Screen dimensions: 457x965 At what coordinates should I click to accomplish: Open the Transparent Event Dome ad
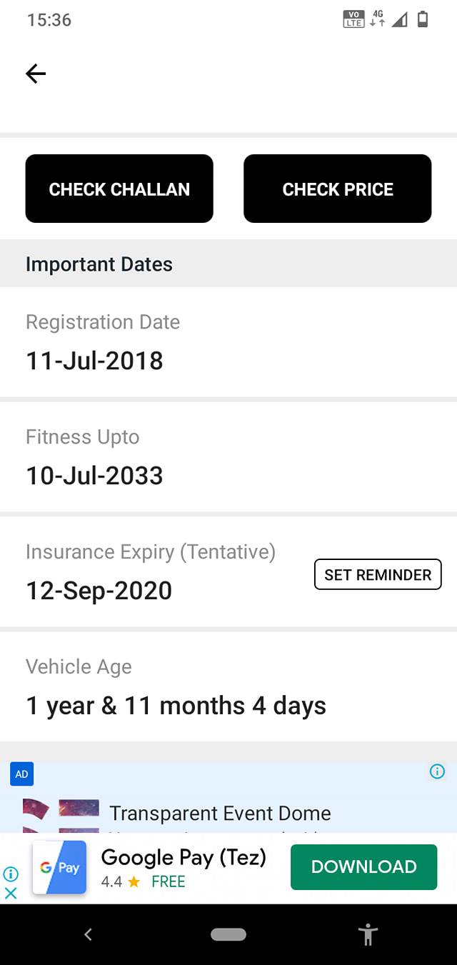click(x=220, y=813)
